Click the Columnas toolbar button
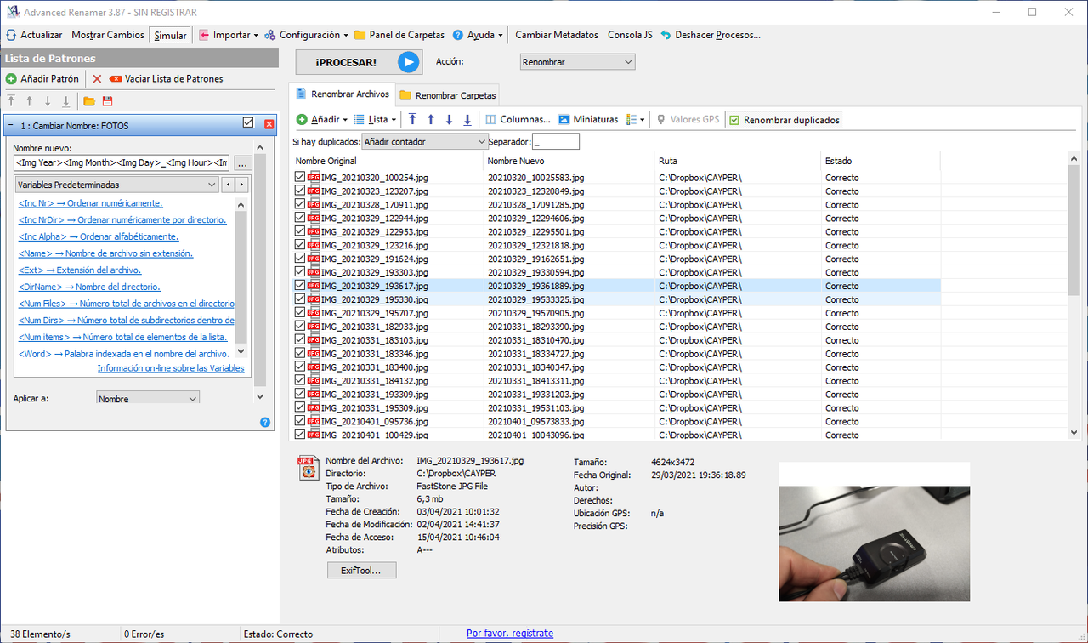Screen dimensions: 1088x643 pyautogui.click(x=518, y=120)
